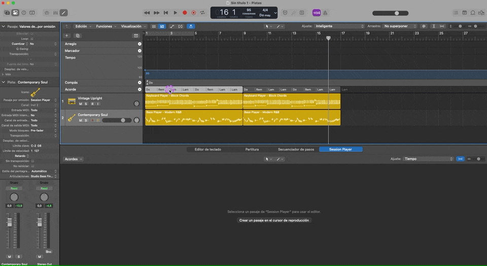The image size is (487, 266).
Task: Add a new track with plus button
Action: pos(66,35)
